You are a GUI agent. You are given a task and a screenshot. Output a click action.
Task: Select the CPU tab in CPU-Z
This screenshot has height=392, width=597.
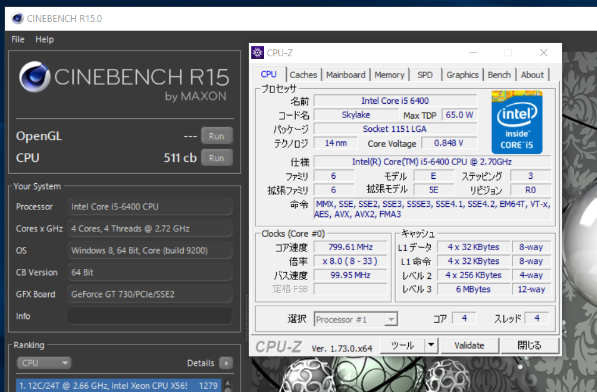pos(269,74)
